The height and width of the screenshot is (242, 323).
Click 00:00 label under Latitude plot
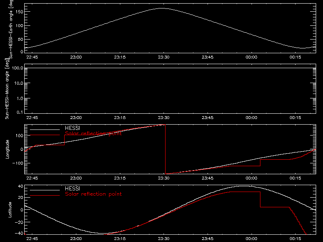pyautogui.click(x=251, y=239)
